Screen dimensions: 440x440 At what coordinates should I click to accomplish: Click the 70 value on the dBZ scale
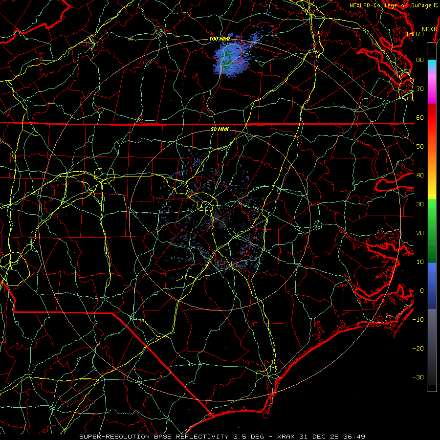click(x=420, y=89)
